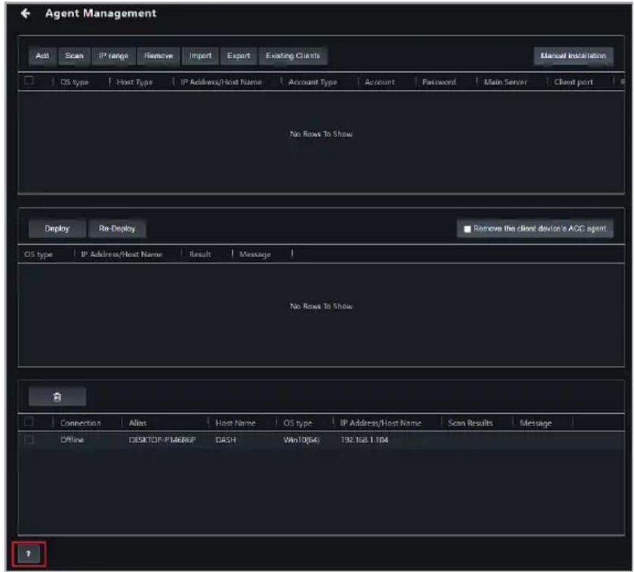
Task: Click the Connection column header
Action: [81, 423]
